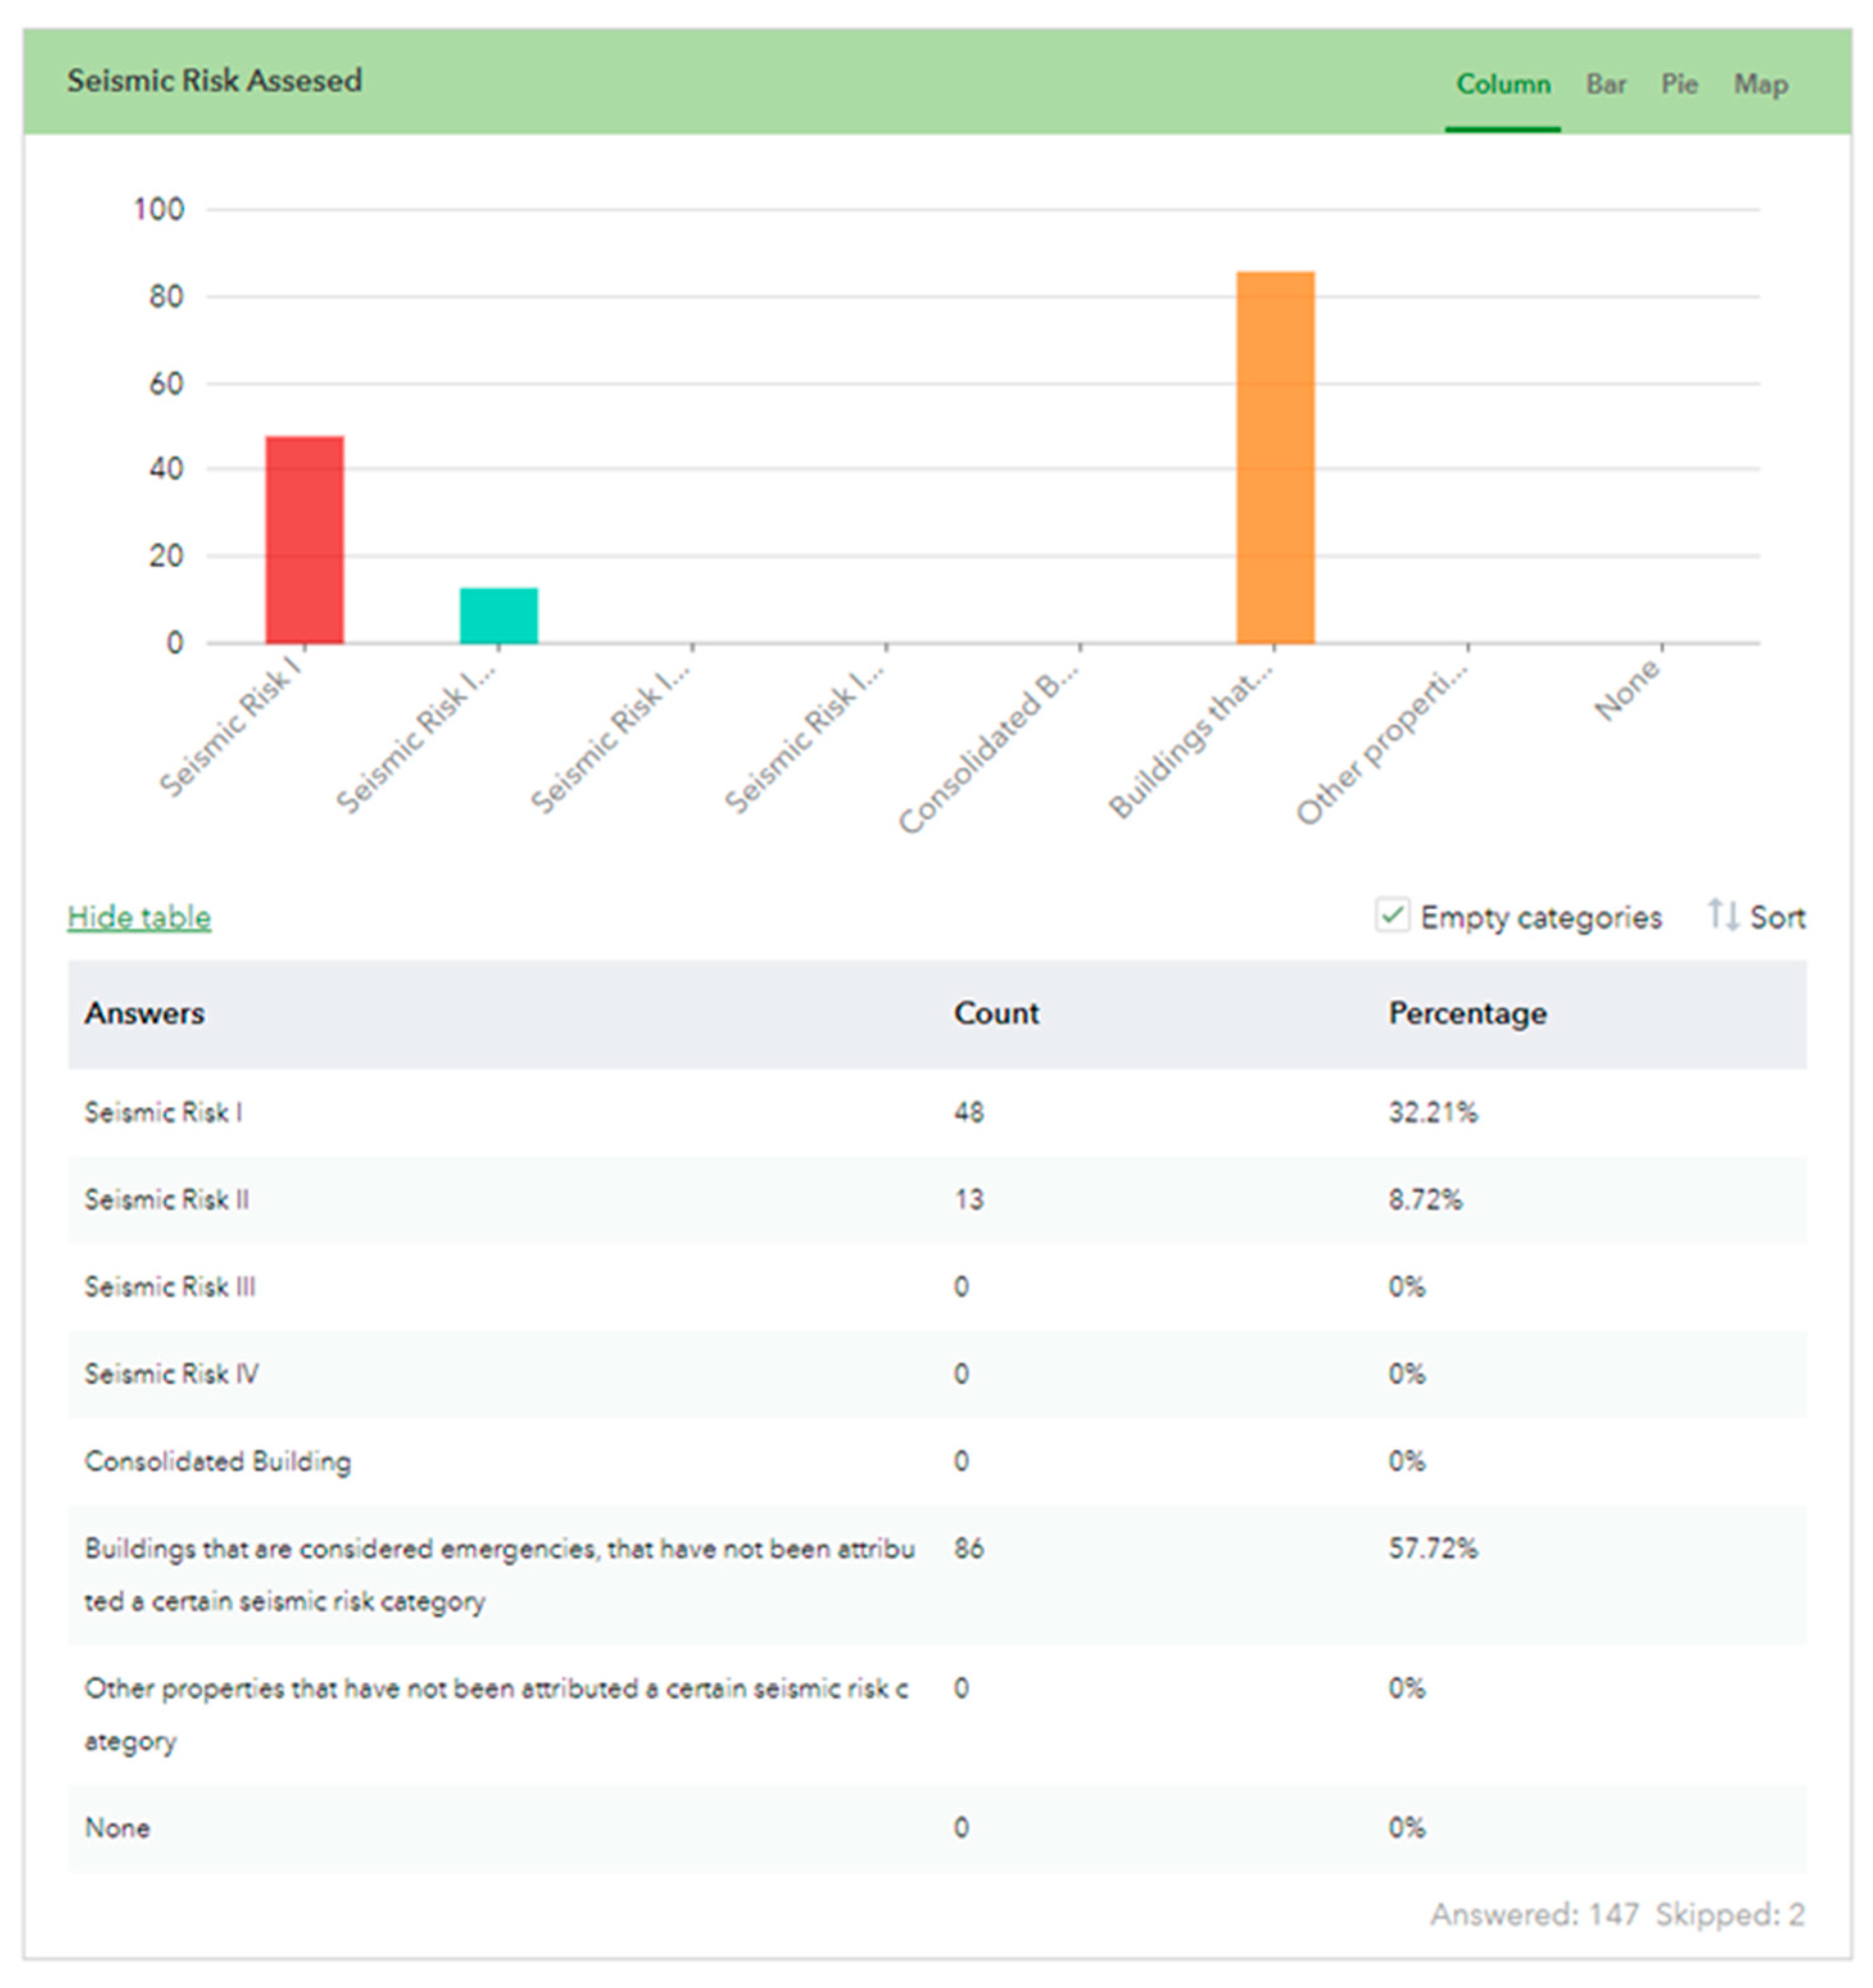This screenshot has width=1873, height=1988.
Task: Click the Answers column header
Action: pos(144,1013)
